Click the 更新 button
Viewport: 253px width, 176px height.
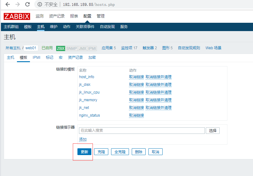tap(85, 152)
